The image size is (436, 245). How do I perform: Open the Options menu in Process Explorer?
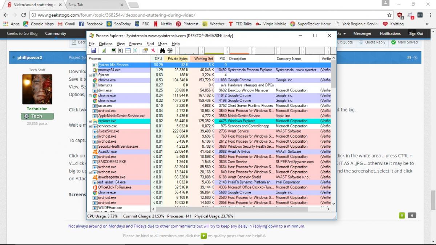(106, 44)
